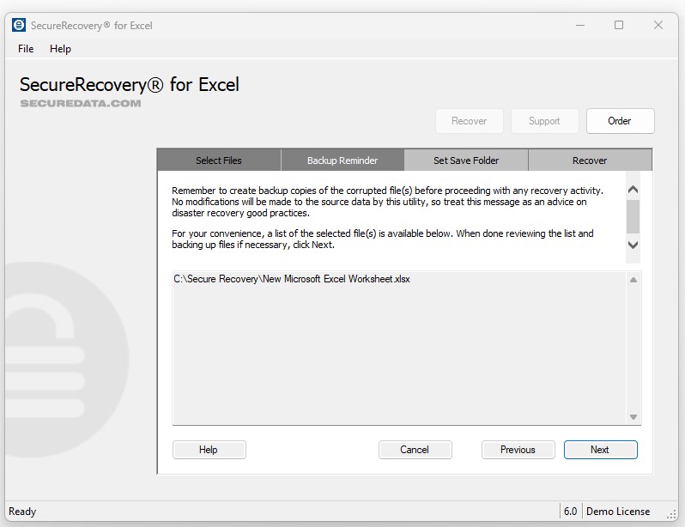Open the Help menu
685x527 pixels.
pyautogui.click(x=60, y=49)
